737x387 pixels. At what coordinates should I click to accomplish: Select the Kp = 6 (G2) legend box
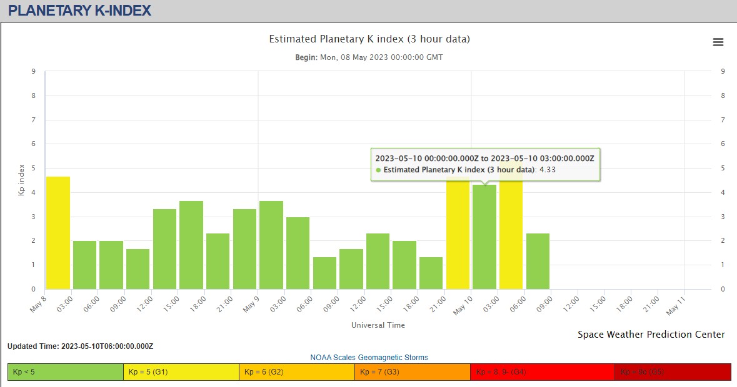tap(297, 372)
